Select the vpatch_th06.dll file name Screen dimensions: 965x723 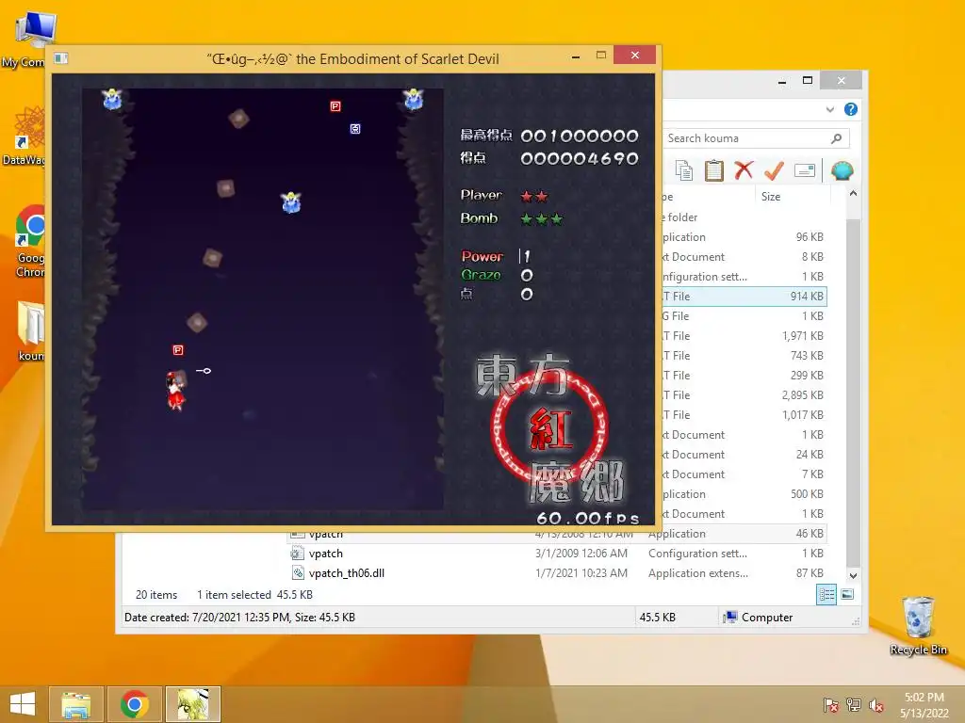point(347,573)
